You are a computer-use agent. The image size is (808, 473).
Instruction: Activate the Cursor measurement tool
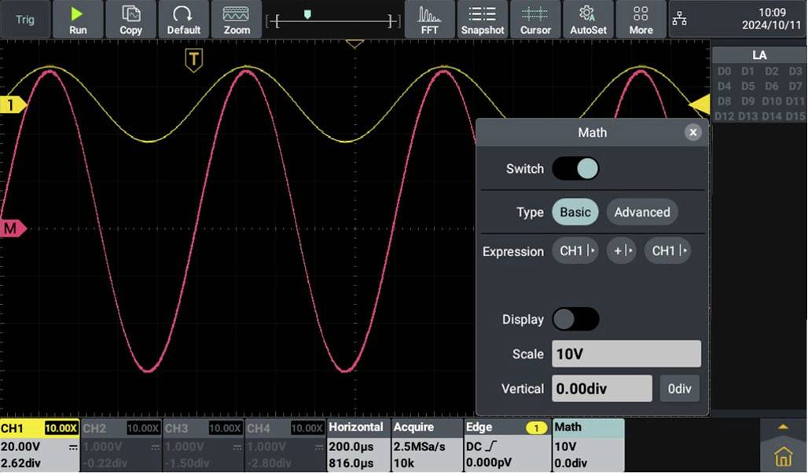(x=535, y=19)
